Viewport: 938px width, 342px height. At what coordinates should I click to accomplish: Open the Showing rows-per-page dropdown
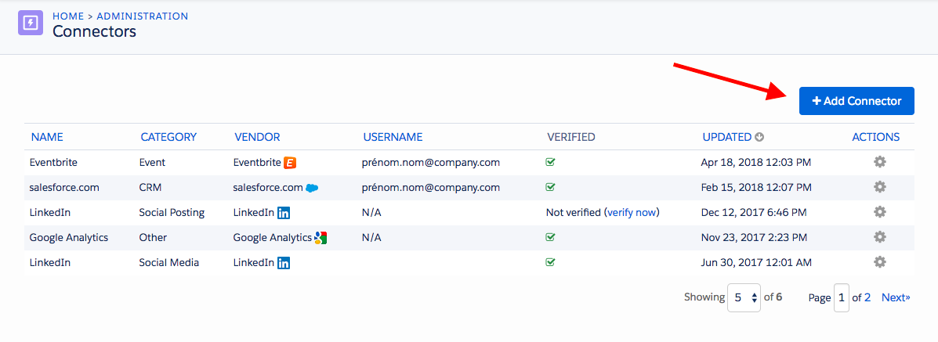click(x=744, y=297)
